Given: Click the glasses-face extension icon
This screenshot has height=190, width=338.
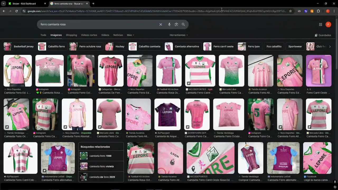Looking at the screenshot, I should coord(299,11).
